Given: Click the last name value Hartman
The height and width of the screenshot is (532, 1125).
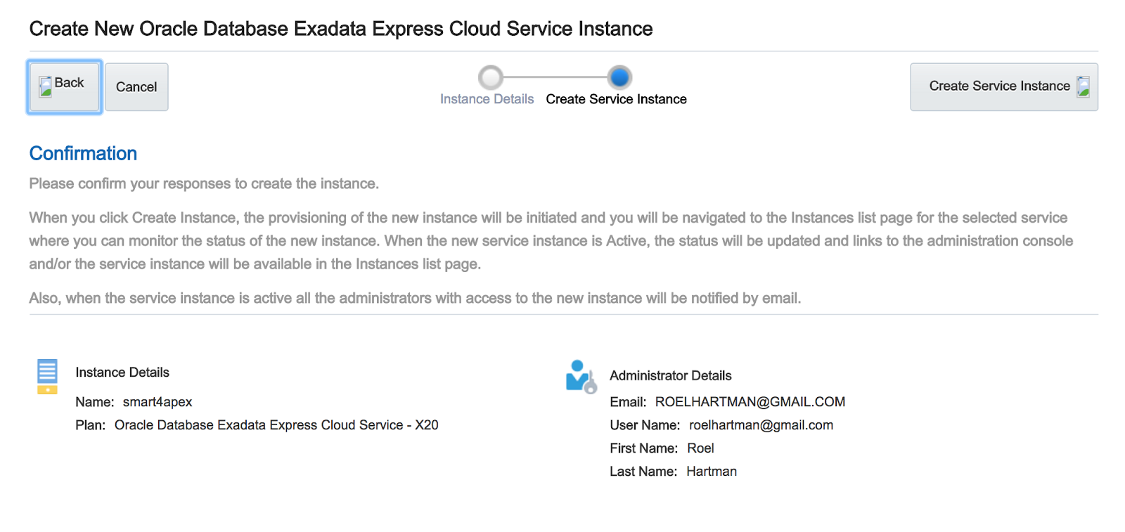Looking at the screenshot, I should 712,472.
